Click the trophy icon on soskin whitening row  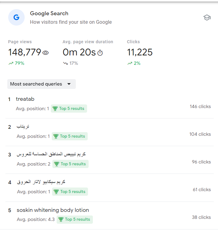point(61,219)
